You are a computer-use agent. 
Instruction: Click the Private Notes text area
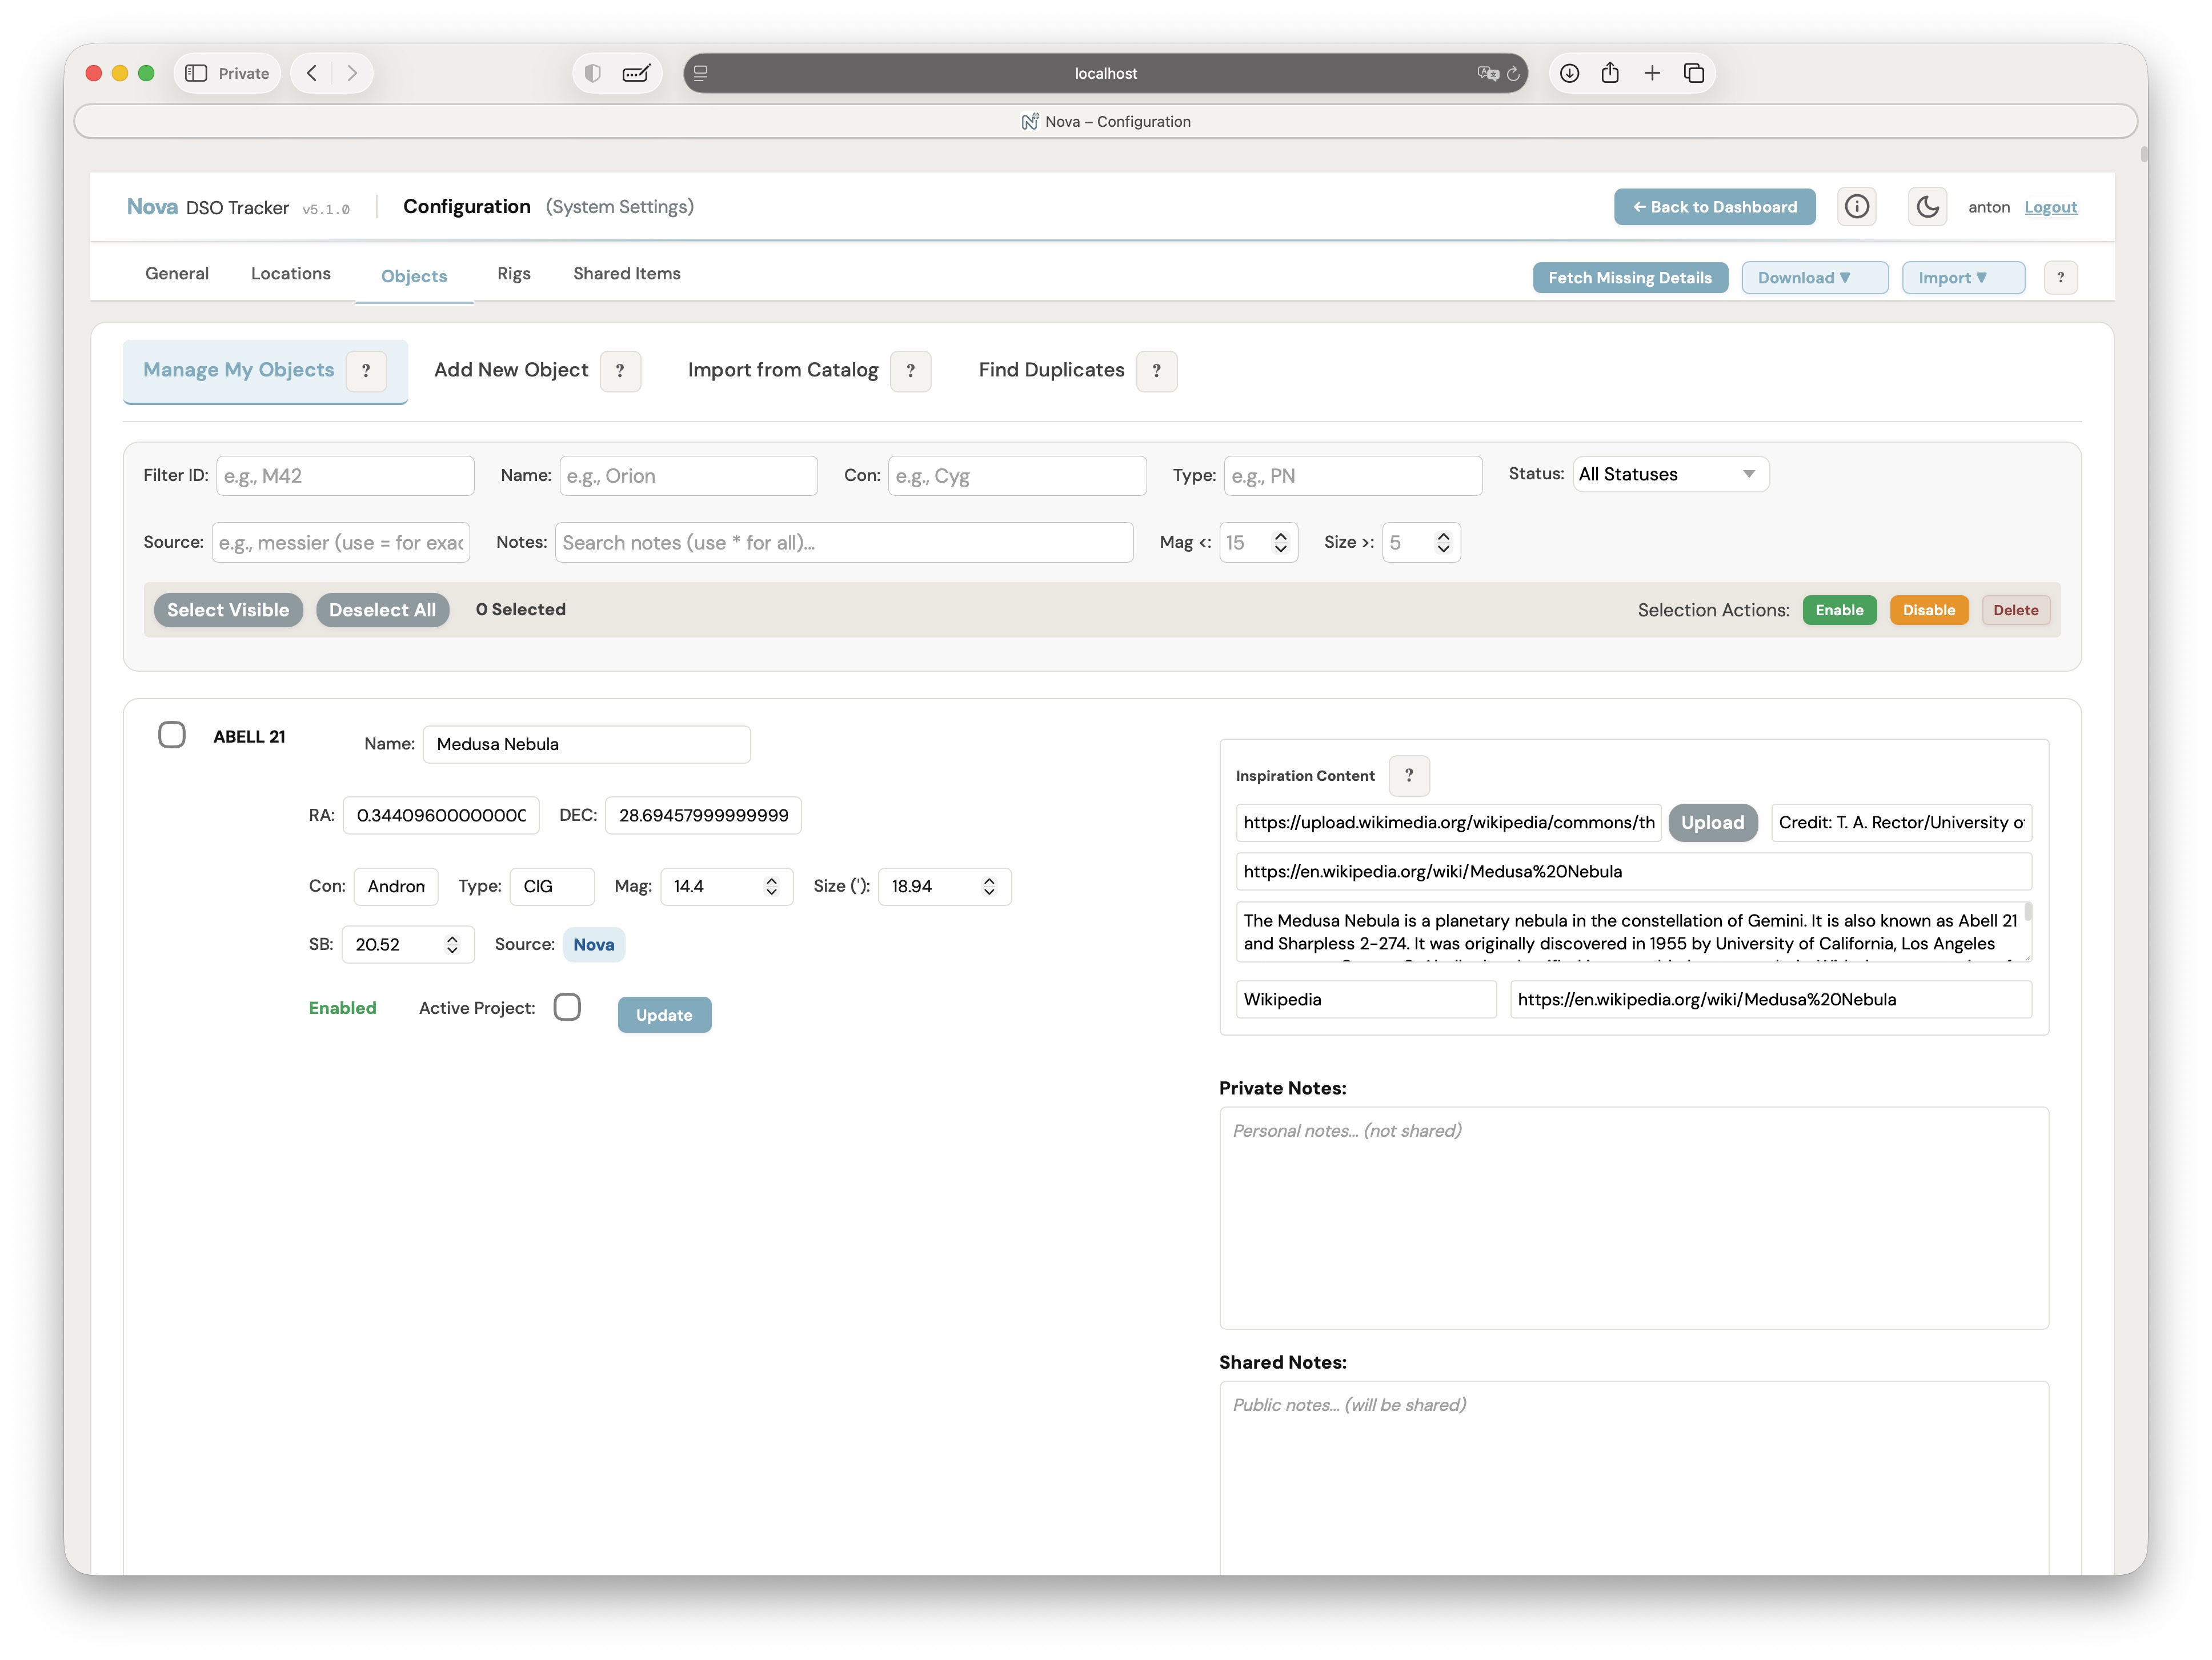(x=1633, y=1217)
